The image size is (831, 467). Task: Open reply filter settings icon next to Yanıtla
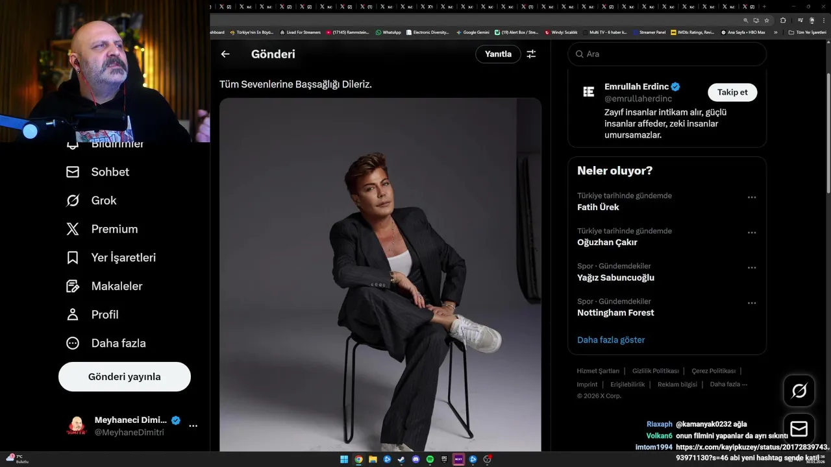click(531, 54)
